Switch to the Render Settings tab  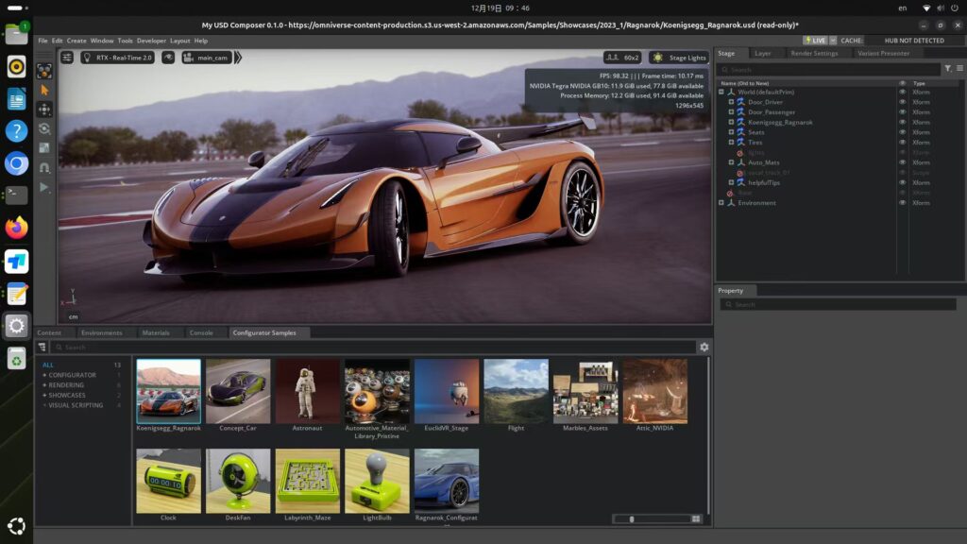click(x=813, y=54)
